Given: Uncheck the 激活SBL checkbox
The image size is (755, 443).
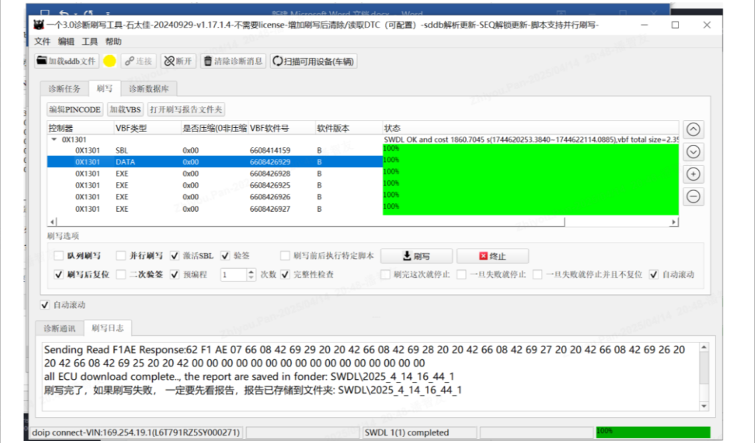Looking at the screenshot, I should click(175, 256).
